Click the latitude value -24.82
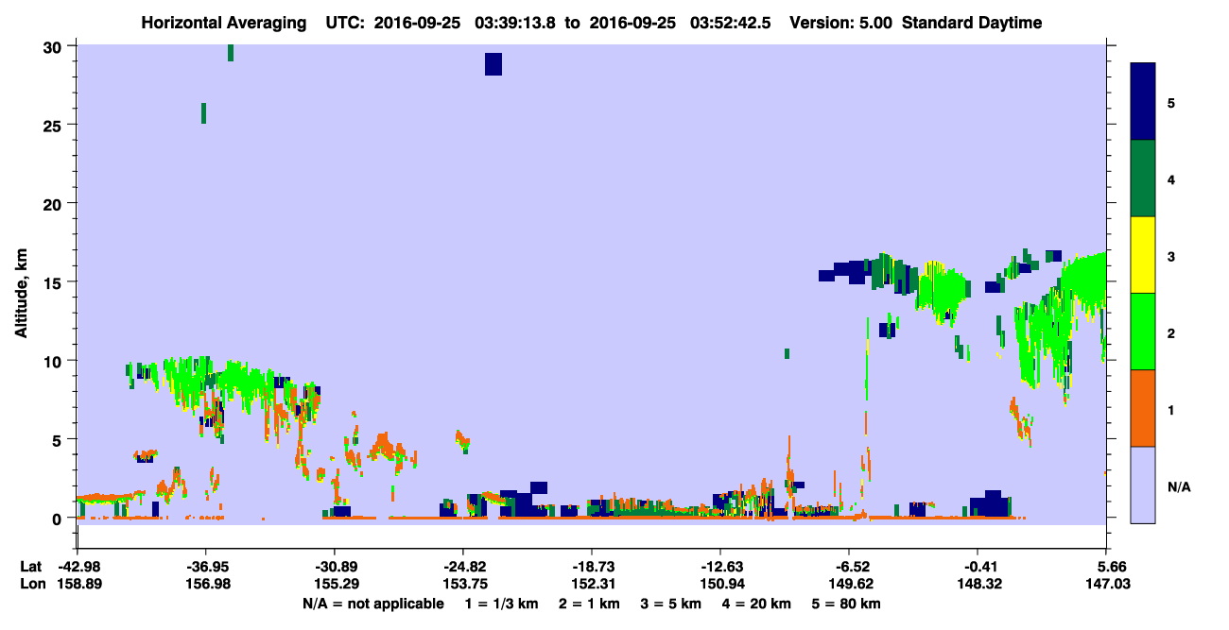 pyautogui.click(x=463, y=567)
